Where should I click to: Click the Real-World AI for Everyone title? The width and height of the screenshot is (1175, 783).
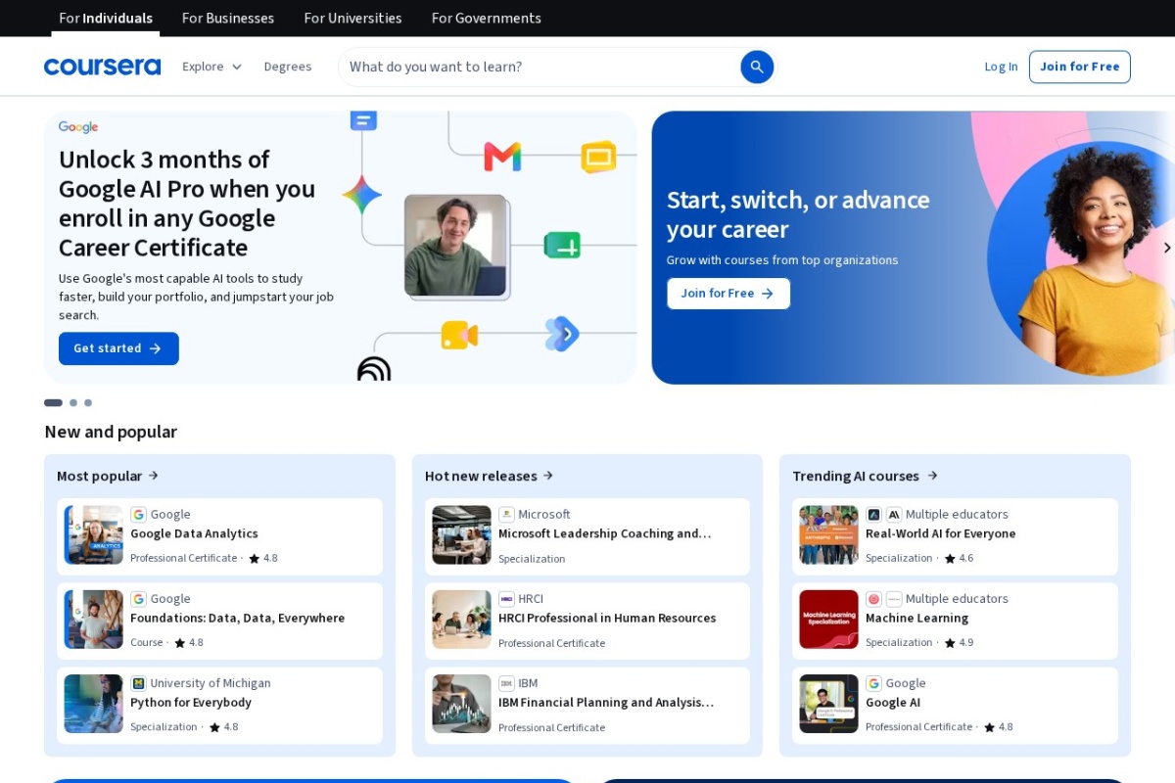[940, 534]
